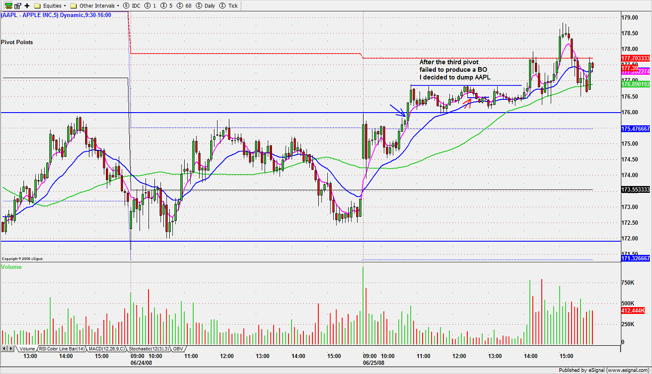Click the 06/24/08 date label
The height and width of the screenshot is (374, 652).
pyautogui.click(x=140, y=363)
